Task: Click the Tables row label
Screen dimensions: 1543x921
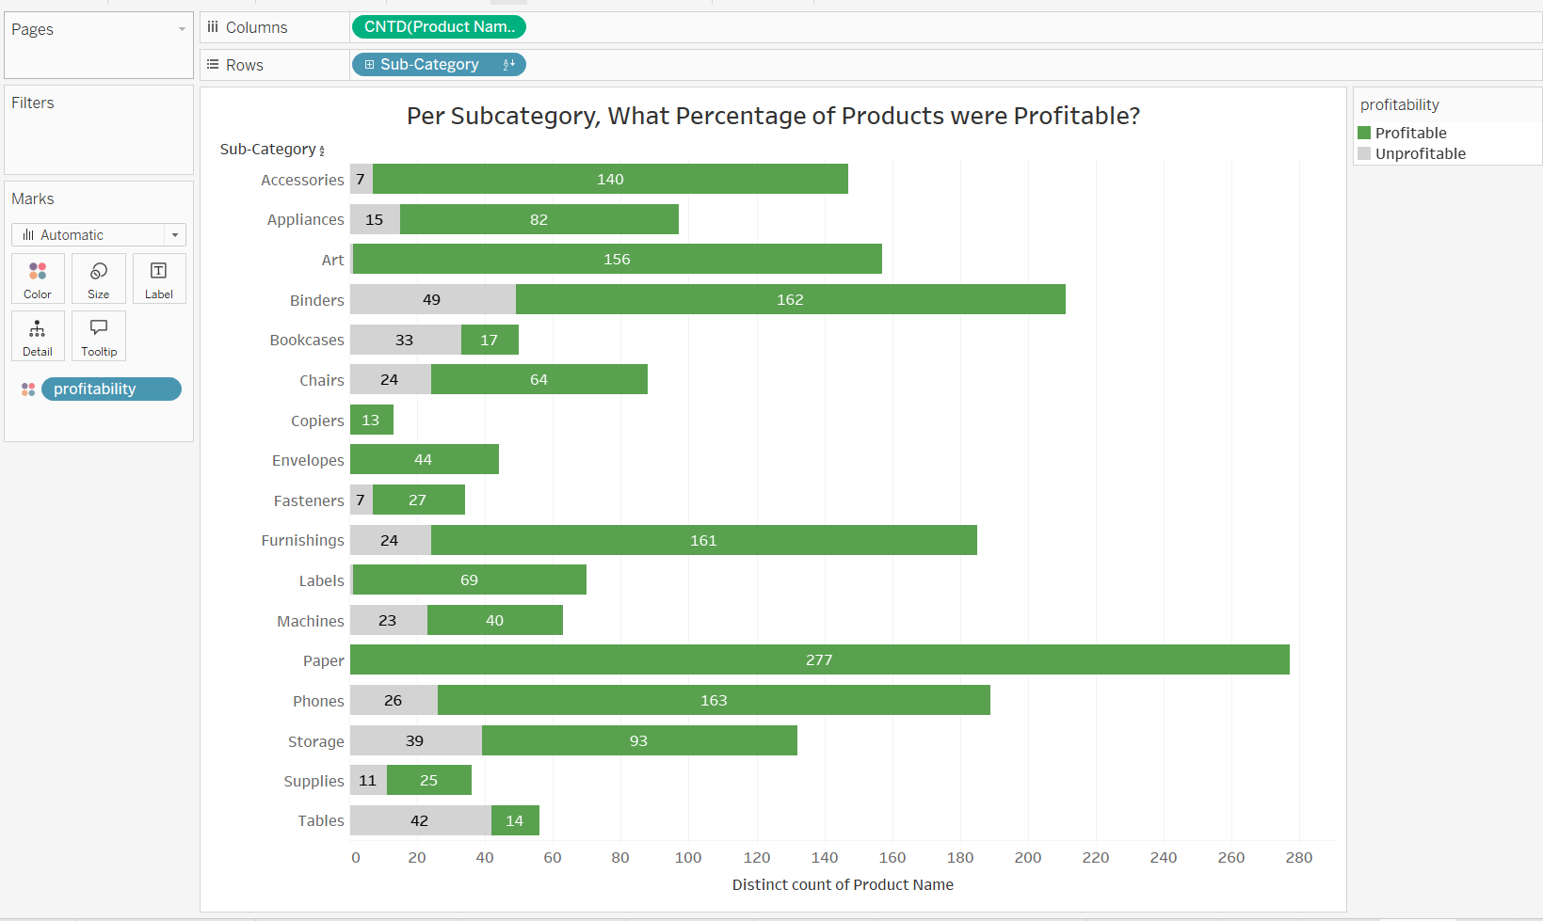Action: [321, 821]
